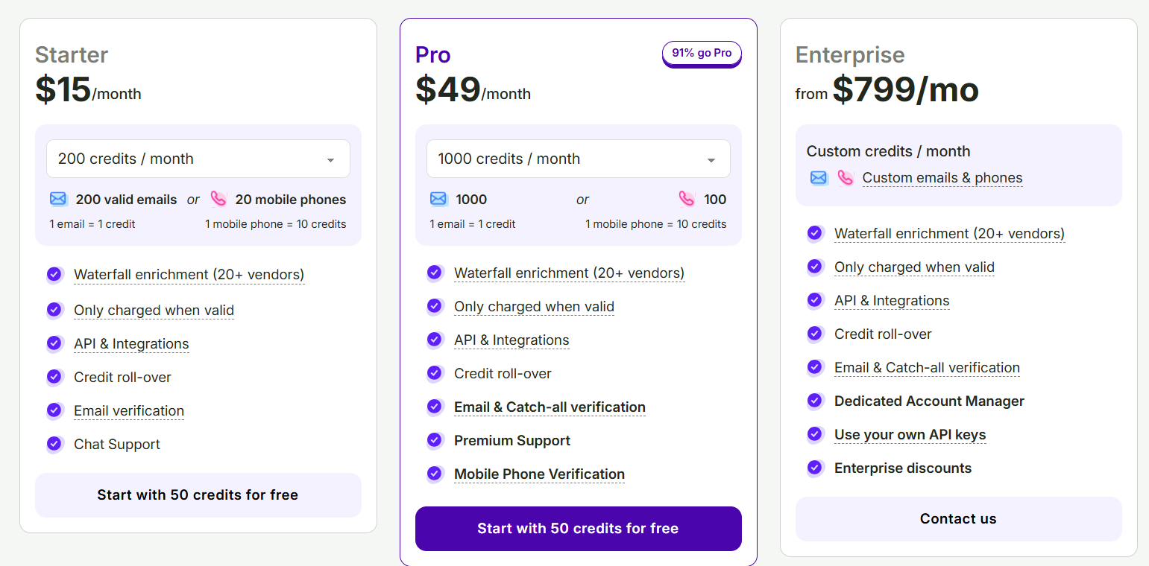Click checkmark next to Enterprise discounts
This screenshot has width=1149, height=566.
pos(815,468)
